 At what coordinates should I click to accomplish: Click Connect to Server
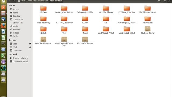(x=19, y=61)
